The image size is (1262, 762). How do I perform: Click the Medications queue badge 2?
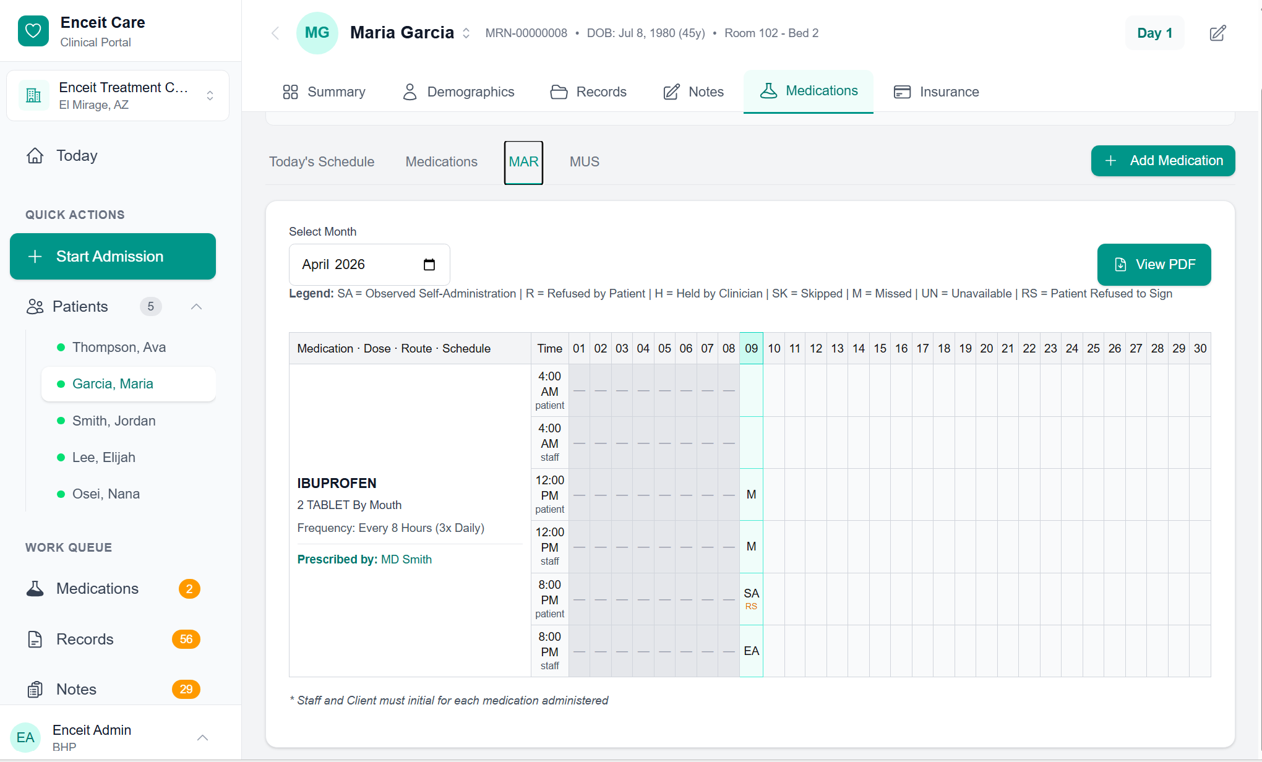pos(189,588)
